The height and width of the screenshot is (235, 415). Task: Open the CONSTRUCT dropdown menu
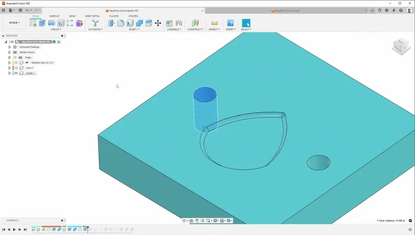195,29
